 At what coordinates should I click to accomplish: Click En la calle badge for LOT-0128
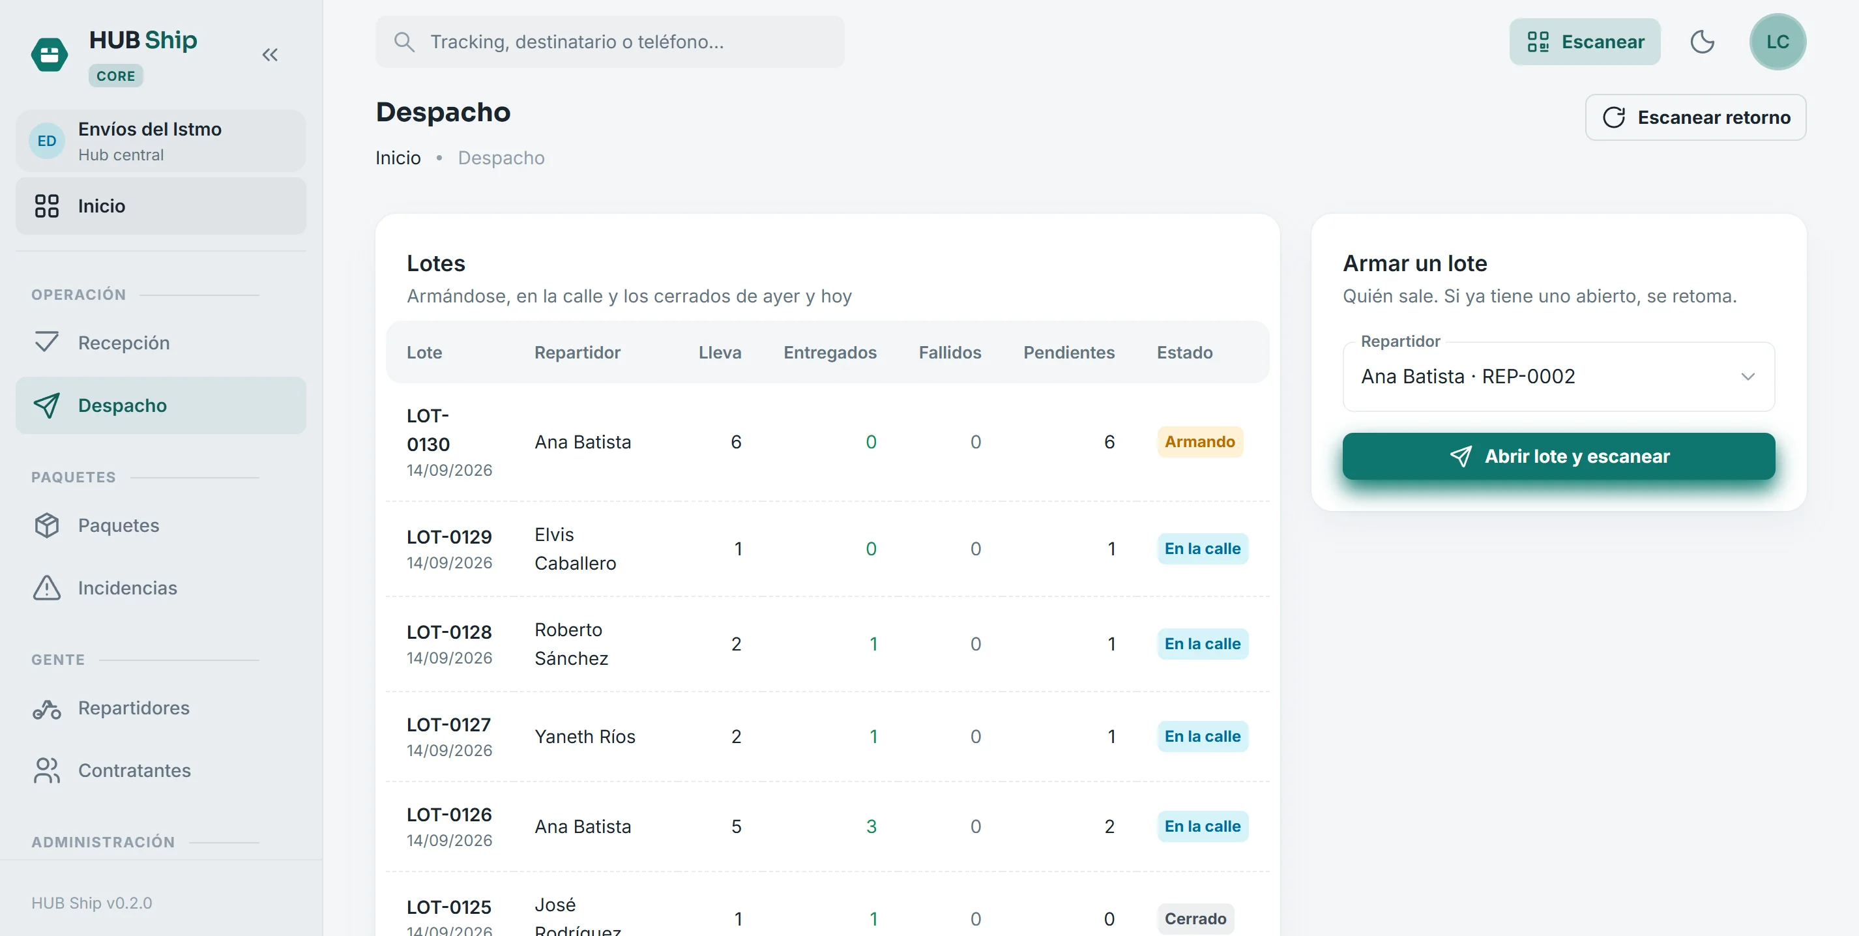tap(1202, 644)
